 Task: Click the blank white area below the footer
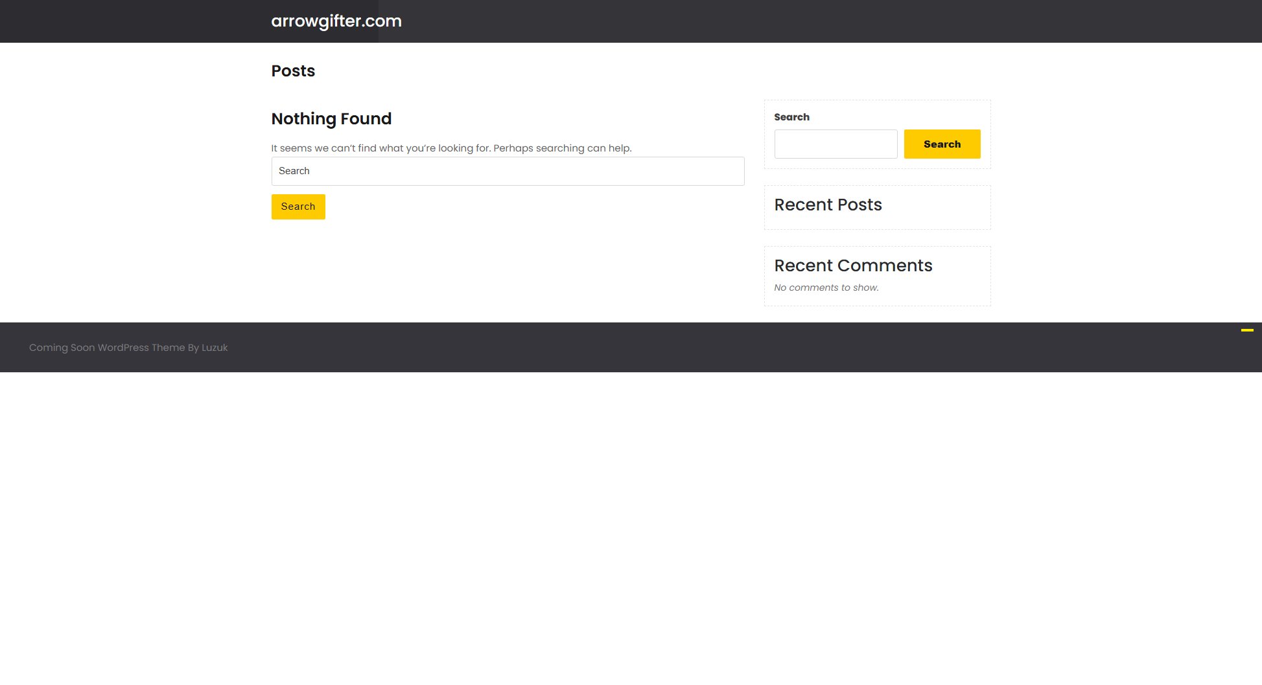point(631,518)
